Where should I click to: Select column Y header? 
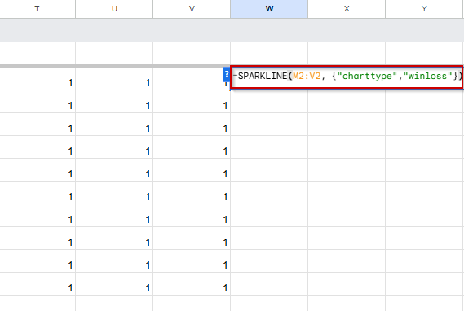[x=424, y=9]
